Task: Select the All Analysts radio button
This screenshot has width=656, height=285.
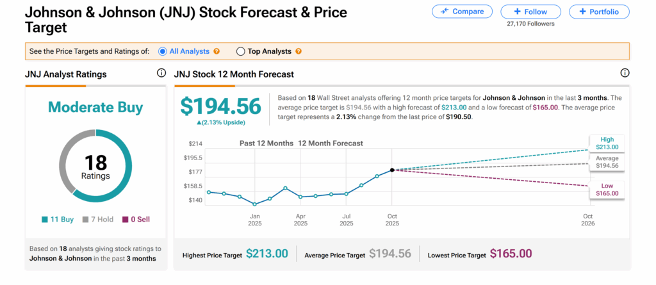Action: tap(163, 51)
